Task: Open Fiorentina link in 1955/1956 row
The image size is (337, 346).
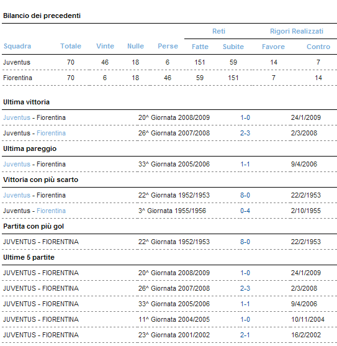Action: tap(51, 211)
